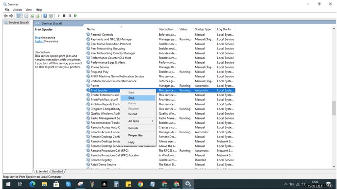Toggle the Show/Hide Console Tree toolbar icon

(x=19, y=16)
